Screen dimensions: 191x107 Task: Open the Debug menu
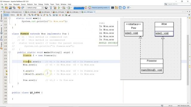(x=41, y=4)
